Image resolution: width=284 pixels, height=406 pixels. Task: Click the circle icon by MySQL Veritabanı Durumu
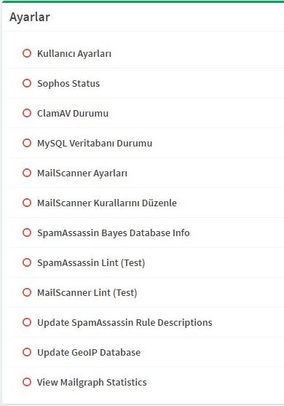pos(27,143)
